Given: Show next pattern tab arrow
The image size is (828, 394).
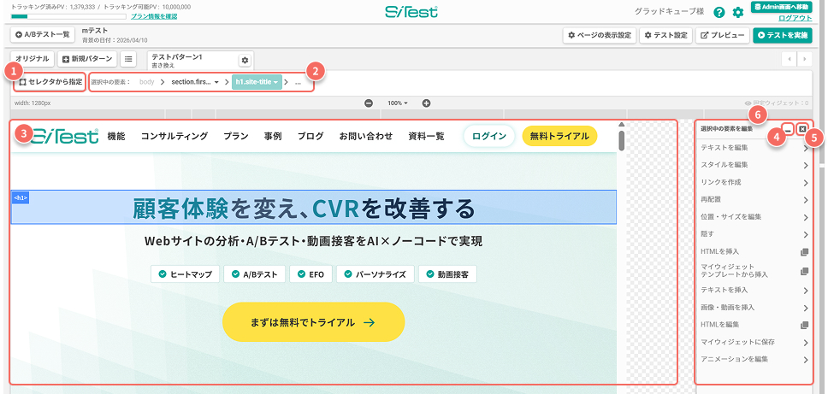Looking at the screenshot, I should [x=804, y=59].
